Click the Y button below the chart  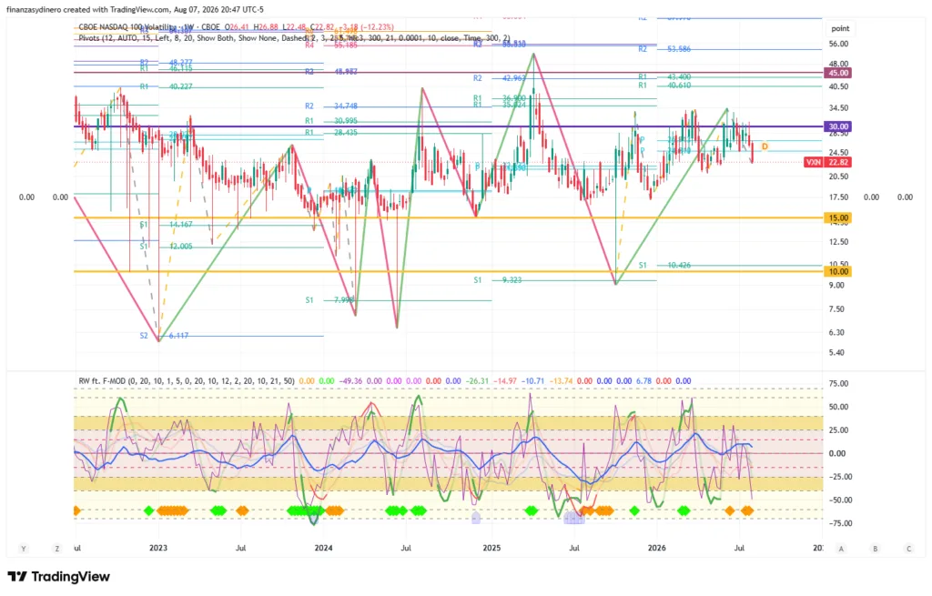coord(24,549)
